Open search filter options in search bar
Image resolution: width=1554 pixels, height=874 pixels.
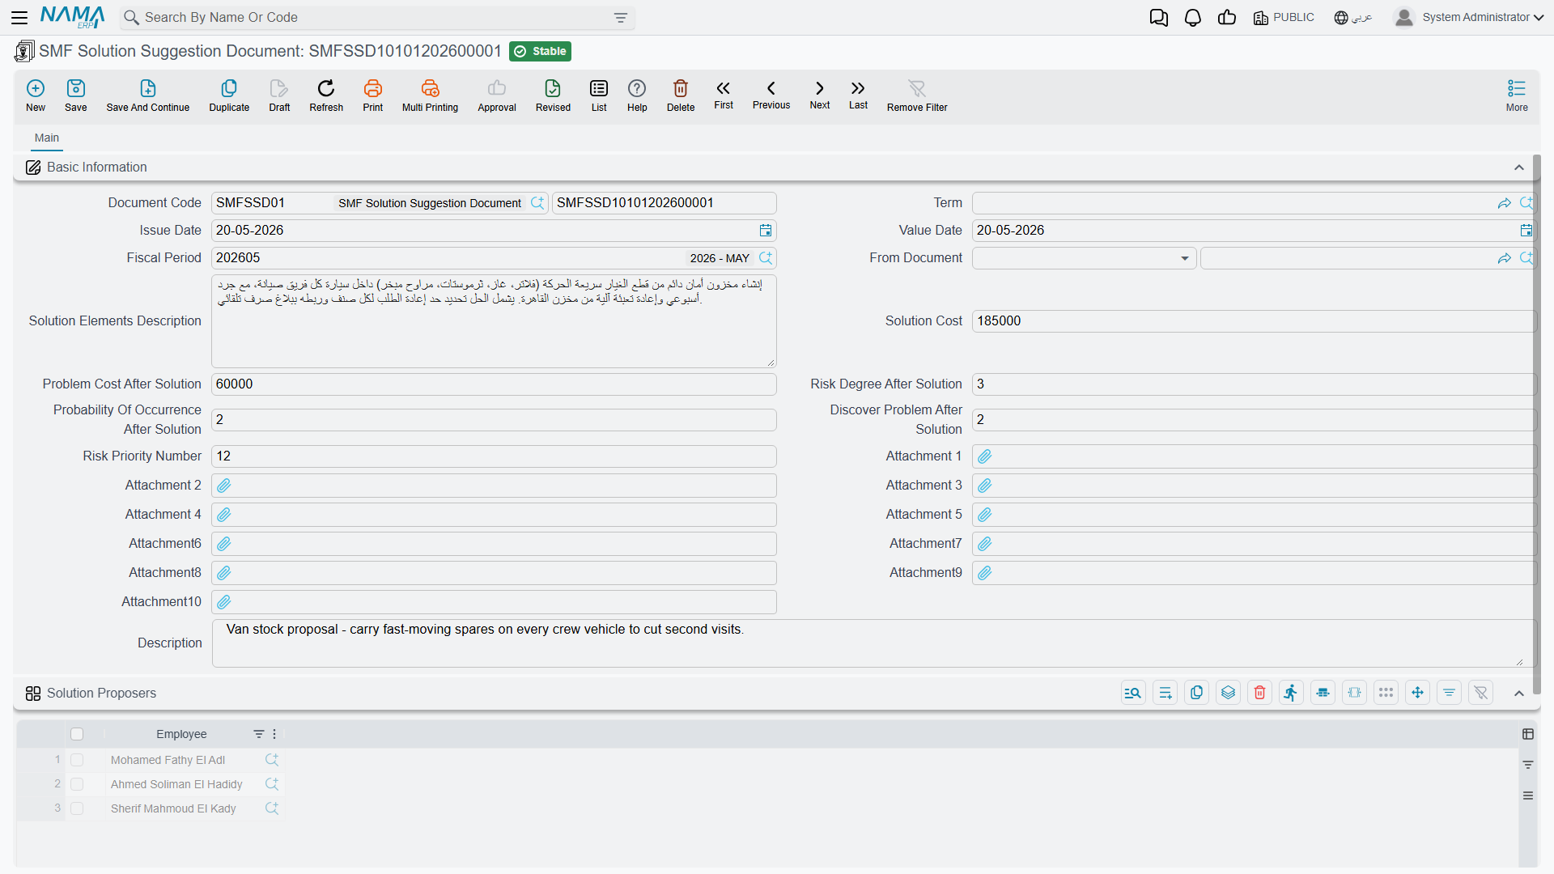[621, 18]
